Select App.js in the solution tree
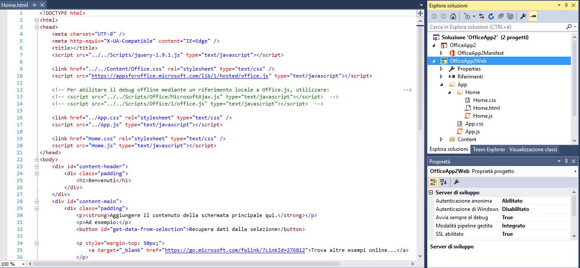This screenshot has width=580, height=268. point(472,132)
